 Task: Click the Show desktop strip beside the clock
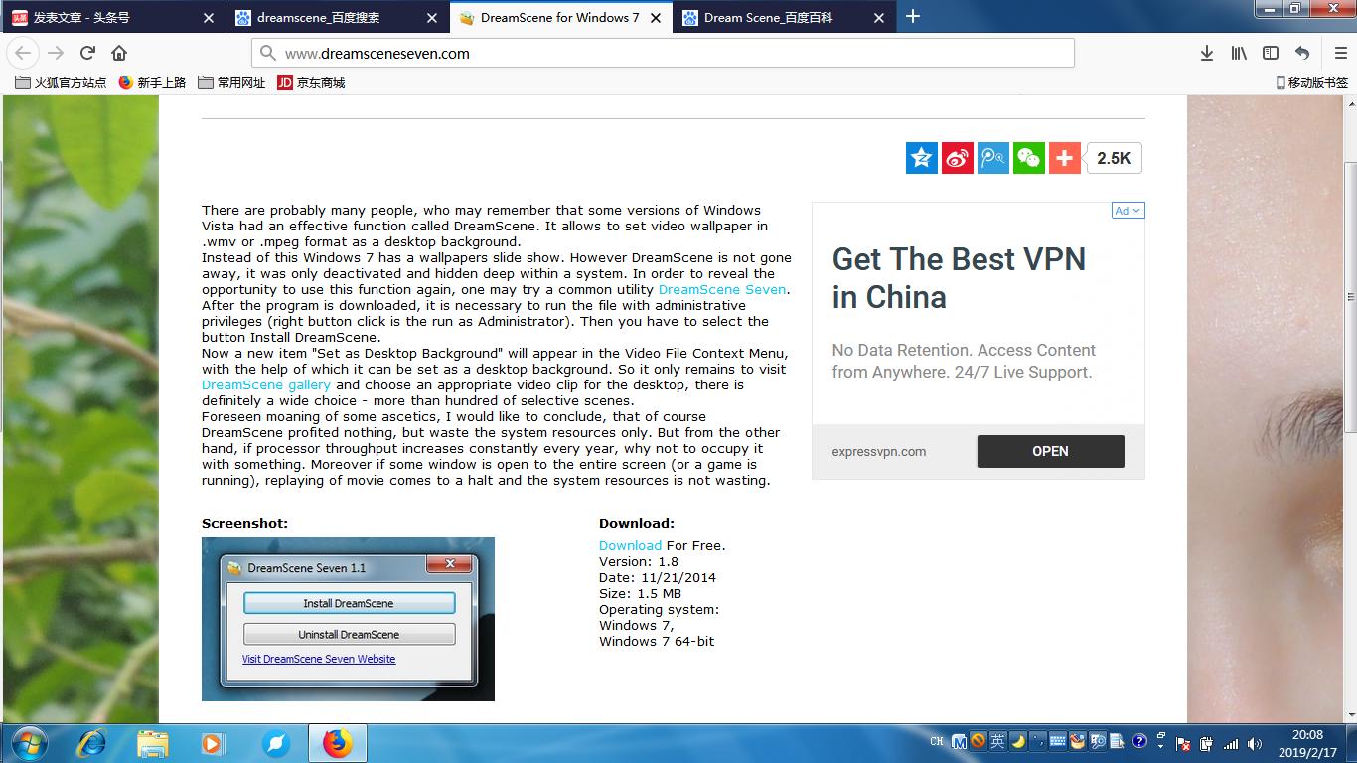(x=1350, y=743)
